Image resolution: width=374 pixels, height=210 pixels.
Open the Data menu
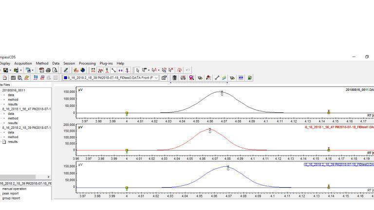(x=56, y=63)
